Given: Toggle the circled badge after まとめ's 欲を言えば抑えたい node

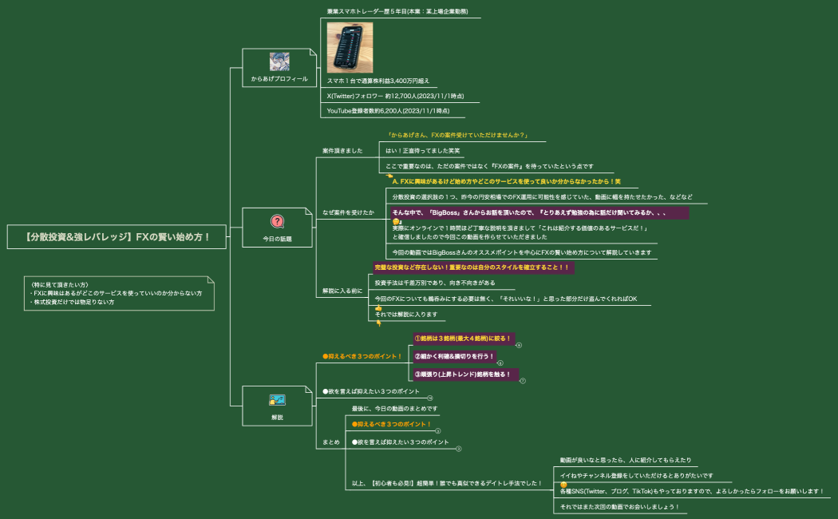Looking at the screenshot, I should coord(459,449).
